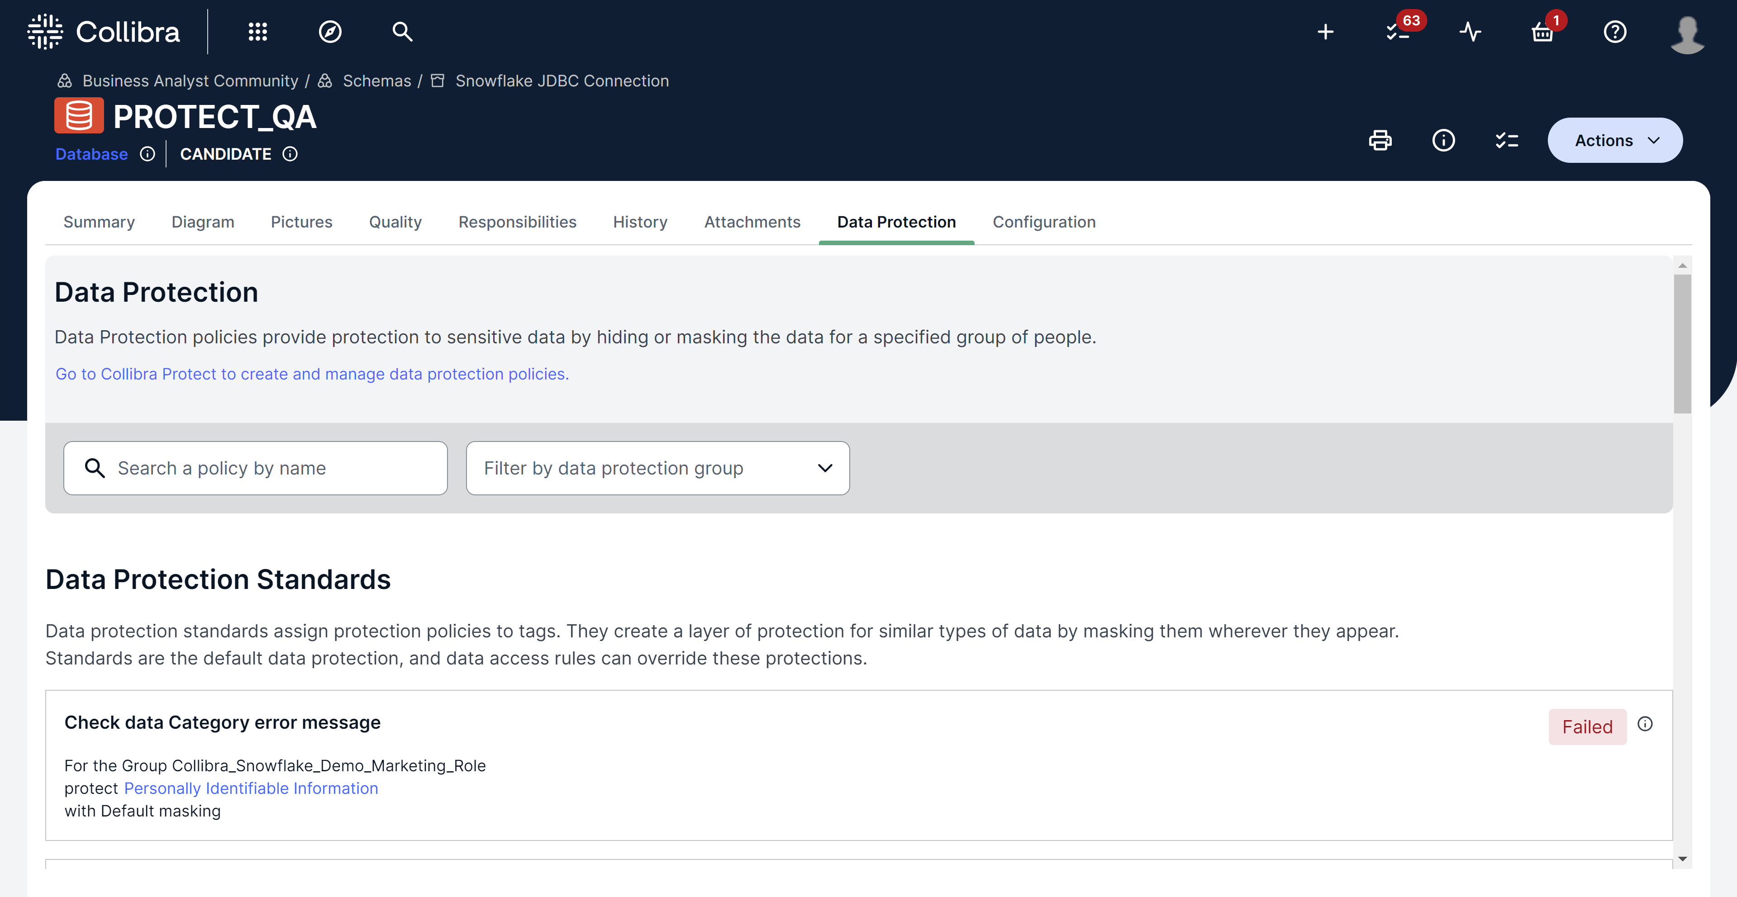This screenshot has height=897, width=1737.
Task: Select the Data Protection tab
Action: coord(896,223)
